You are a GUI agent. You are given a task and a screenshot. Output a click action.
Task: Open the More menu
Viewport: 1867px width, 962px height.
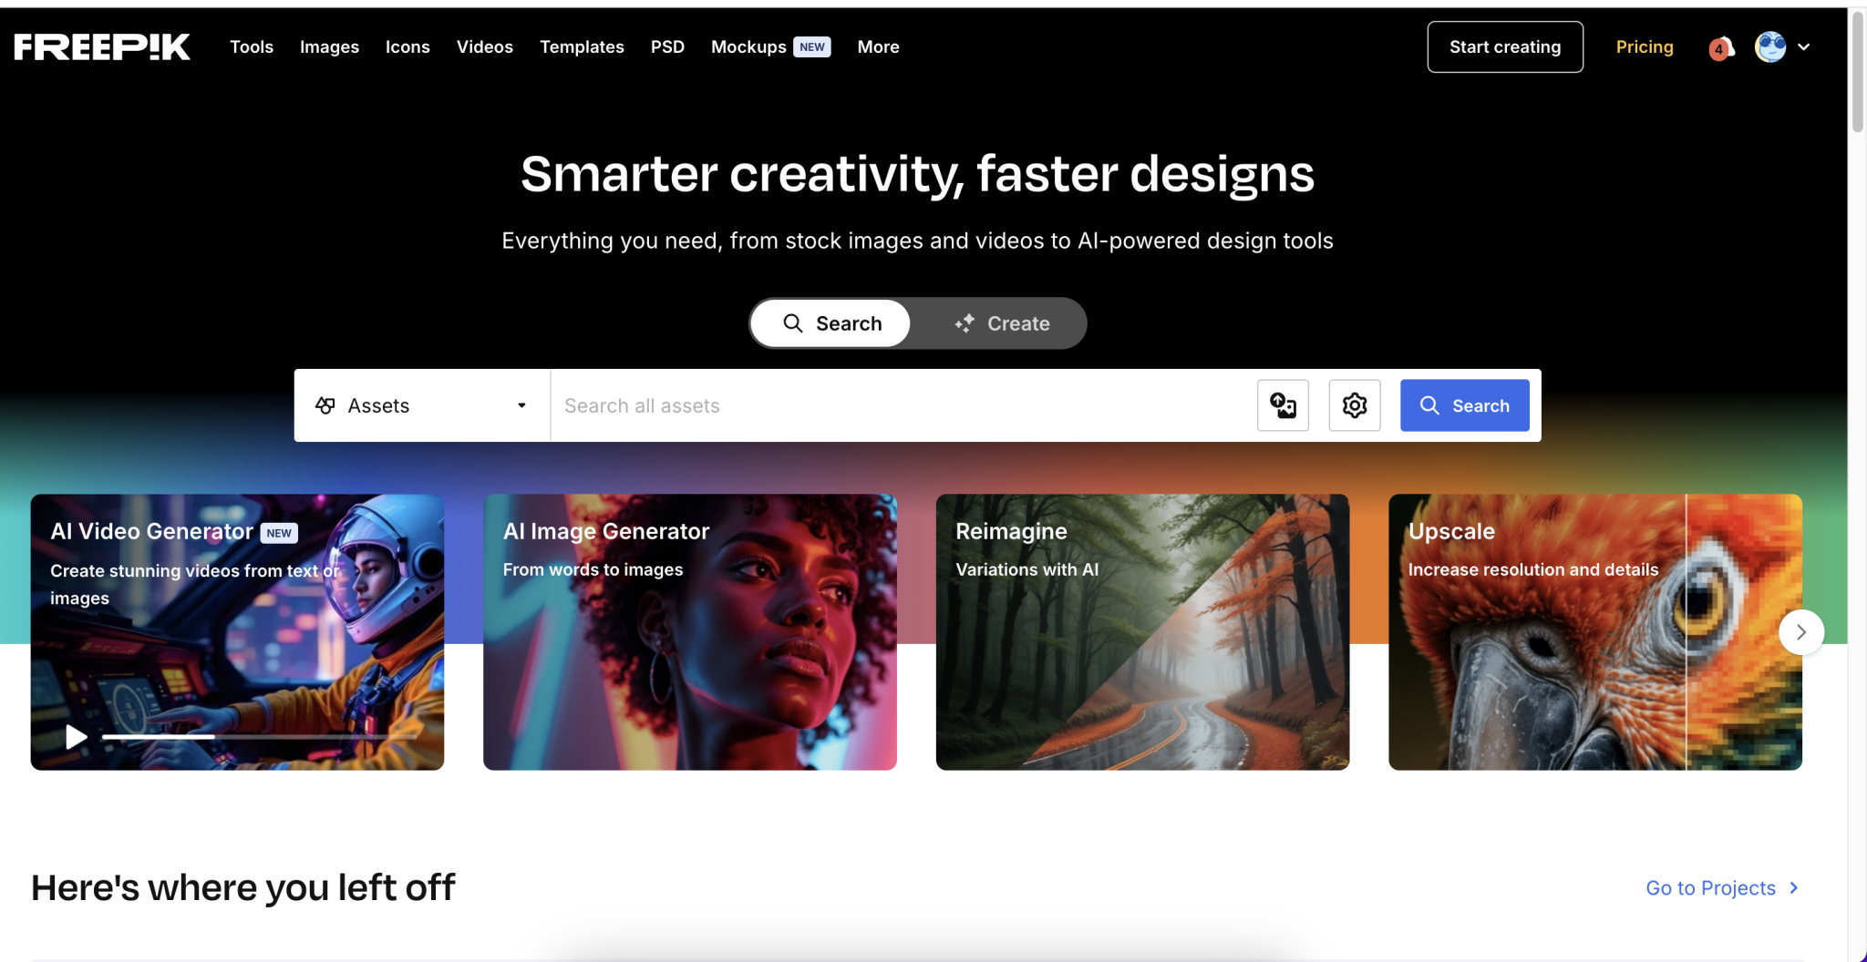tap(878, 46)
